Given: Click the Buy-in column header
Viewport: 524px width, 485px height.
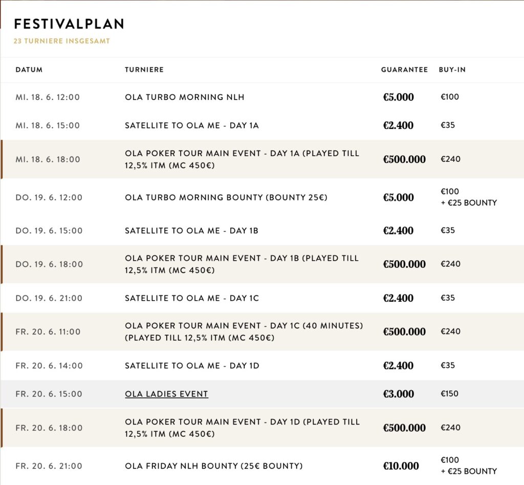Looking at the screenshot, I should pyautogui.click(x=452, y=70).
